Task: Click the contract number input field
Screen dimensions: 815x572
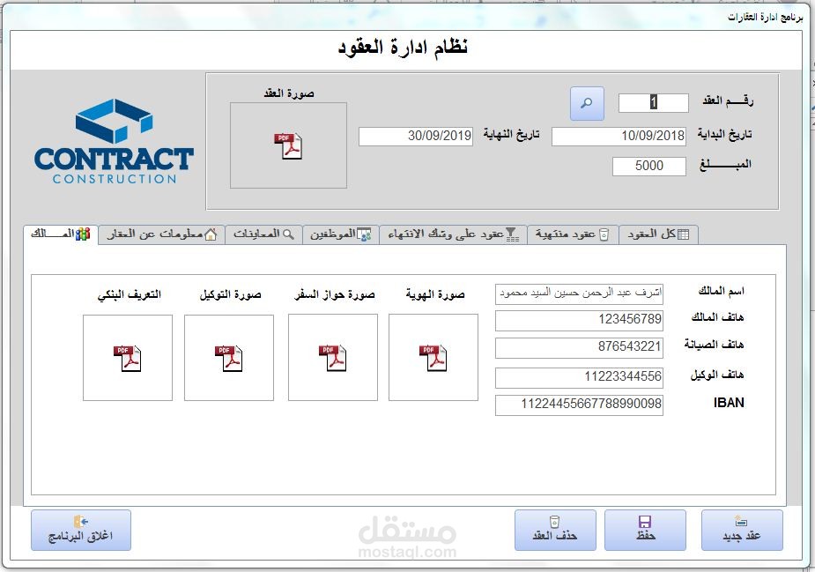Action: [653, 102]
